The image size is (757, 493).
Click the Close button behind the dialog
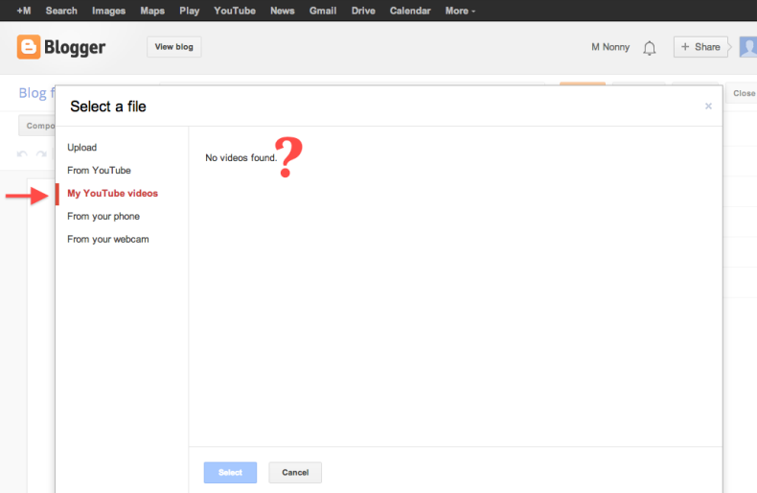pos(742,93)
